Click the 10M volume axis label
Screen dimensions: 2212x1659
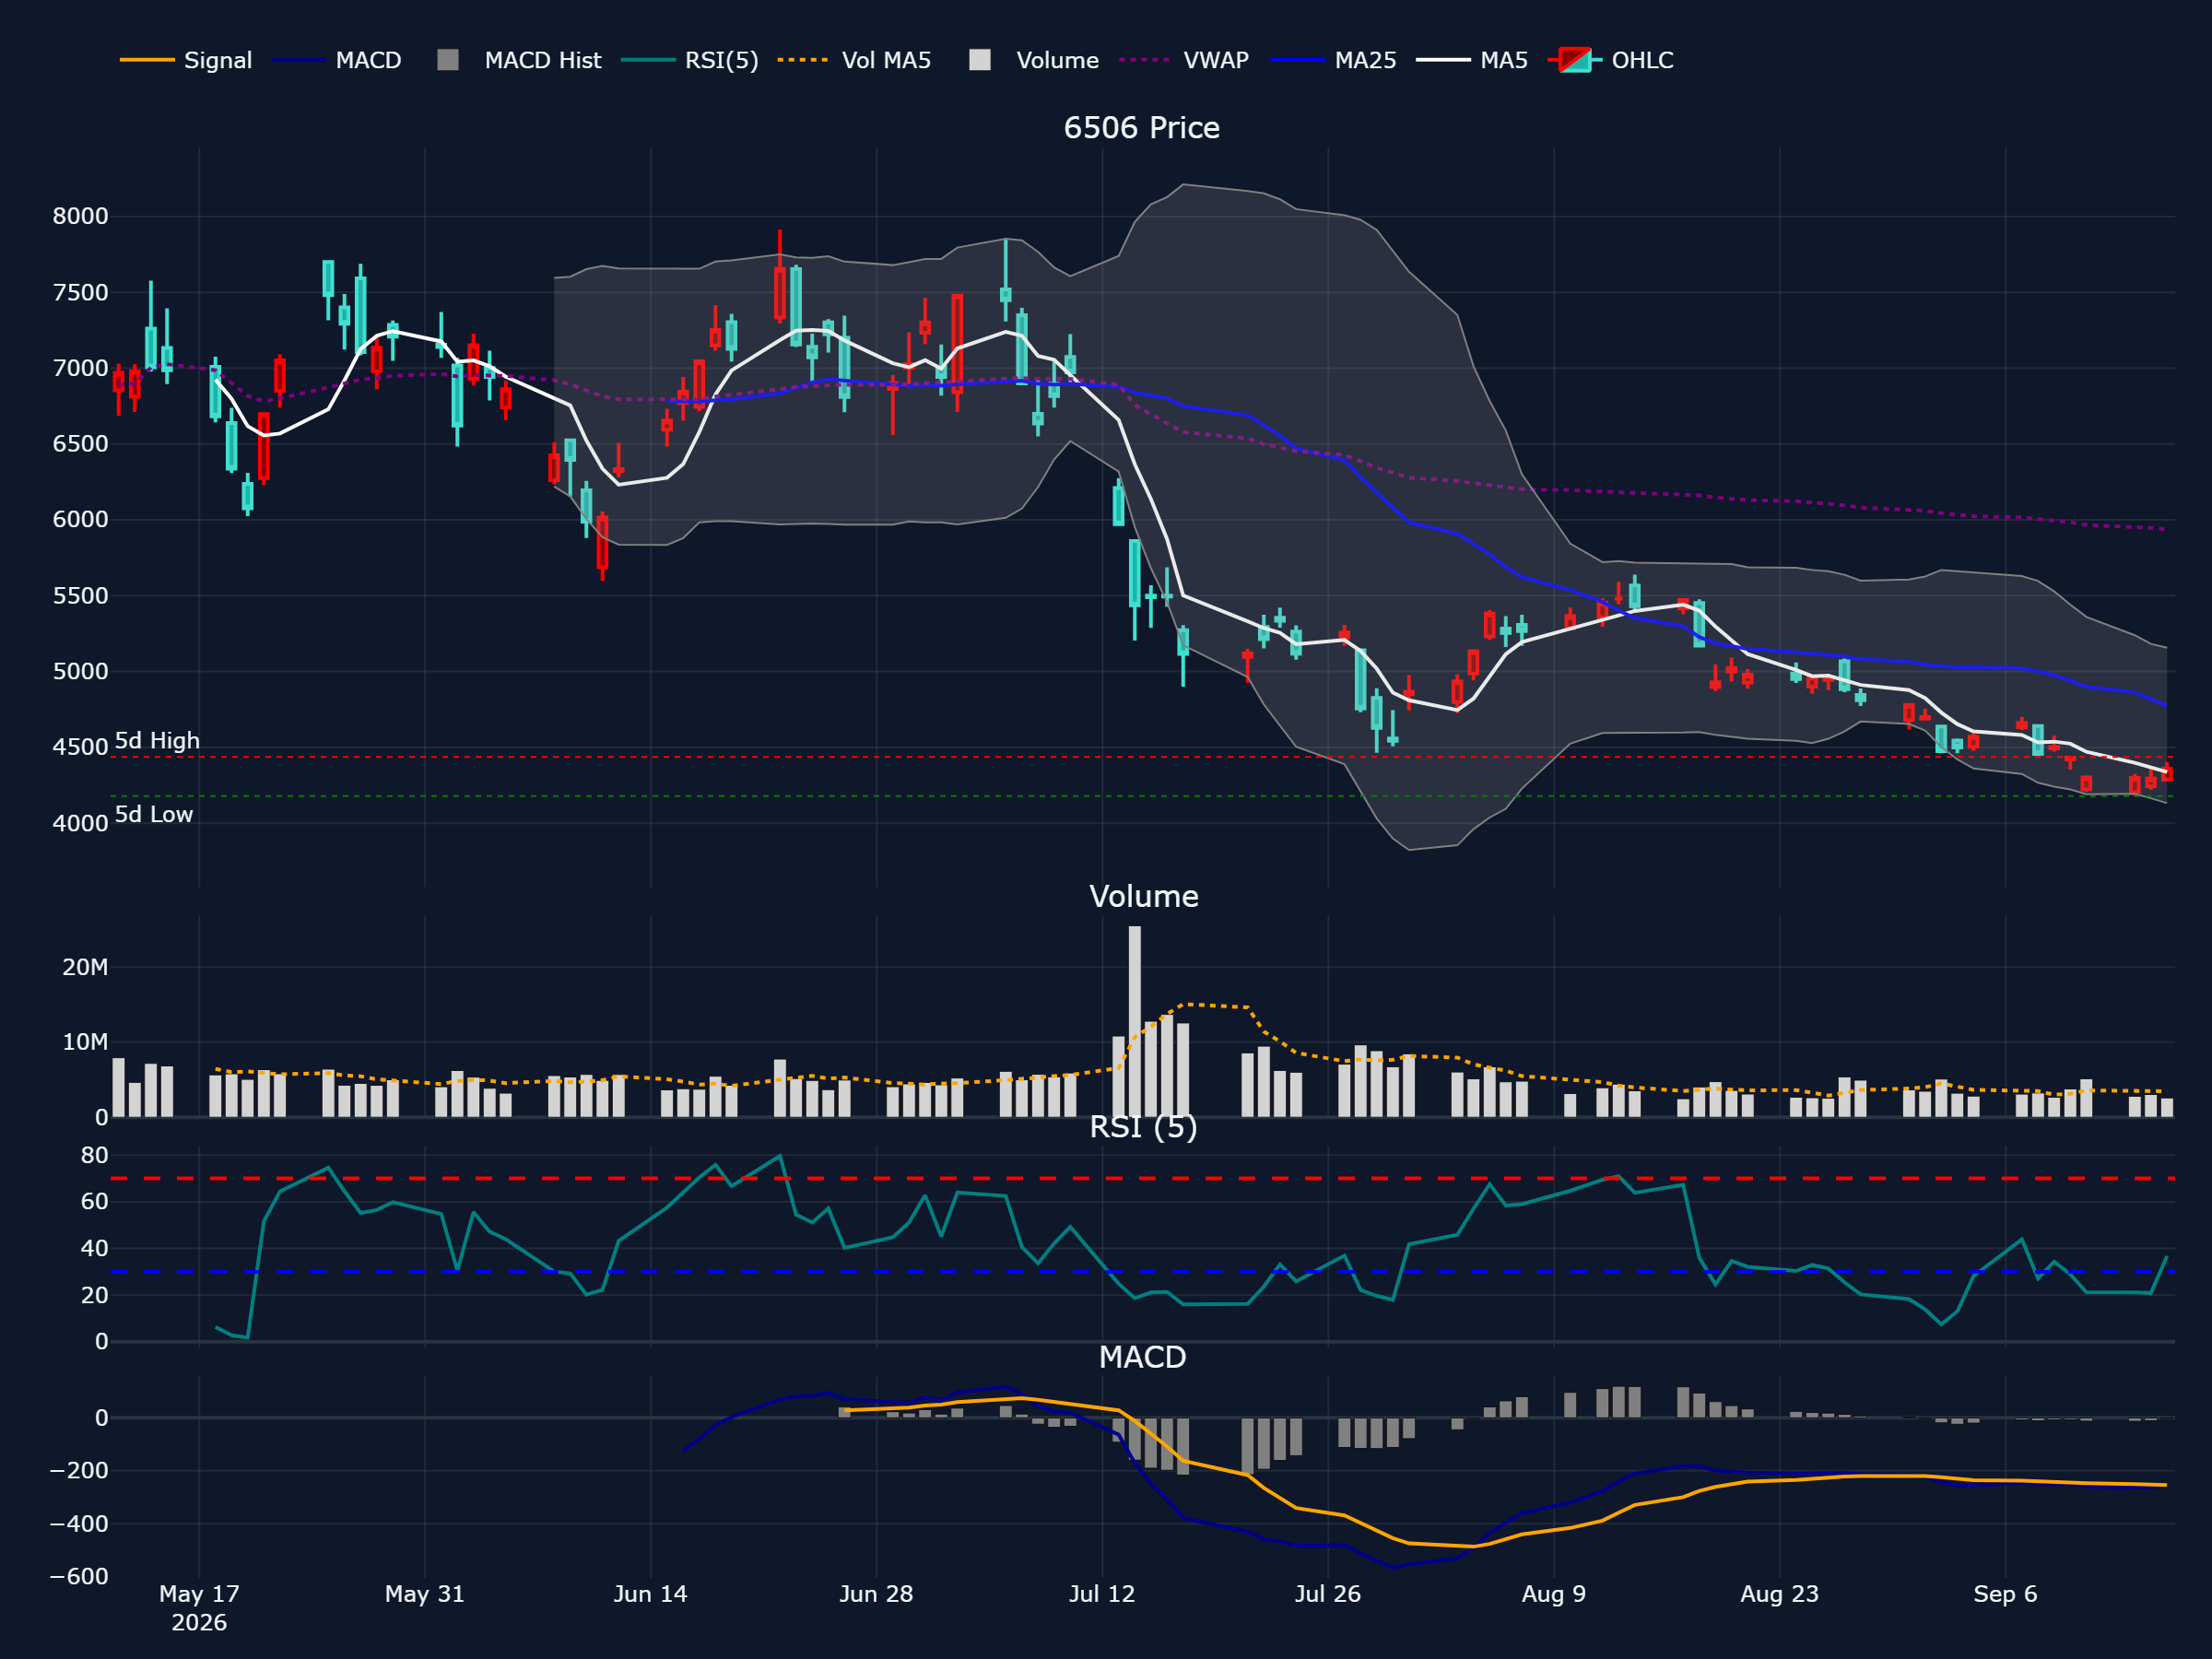coord(85,1042)
